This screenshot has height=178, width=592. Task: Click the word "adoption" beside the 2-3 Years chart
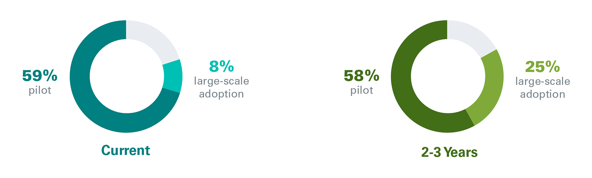coord(543,94)
